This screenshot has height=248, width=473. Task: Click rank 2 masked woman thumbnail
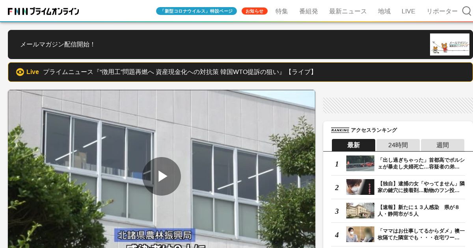tap(360, 187)
